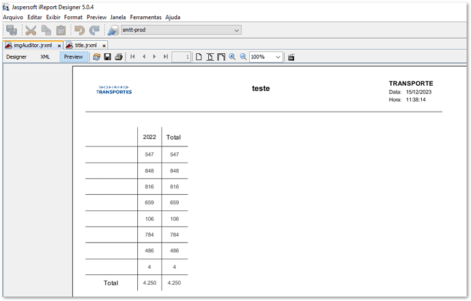Open the Format menu
The height and width of the screenshot is (301, 471).
pos(73,18)
